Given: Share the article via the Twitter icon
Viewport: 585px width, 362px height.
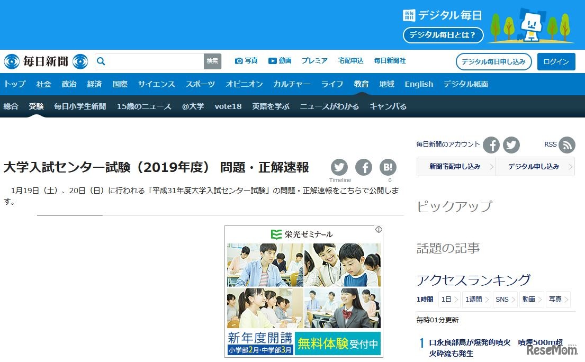Looking at the screenshot, I should (x=339, y=167).
